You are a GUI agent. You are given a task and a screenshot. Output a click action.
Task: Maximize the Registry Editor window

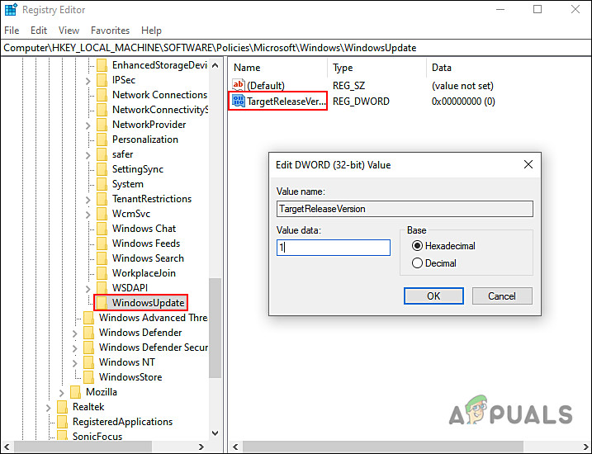click(x=538, y=9)
